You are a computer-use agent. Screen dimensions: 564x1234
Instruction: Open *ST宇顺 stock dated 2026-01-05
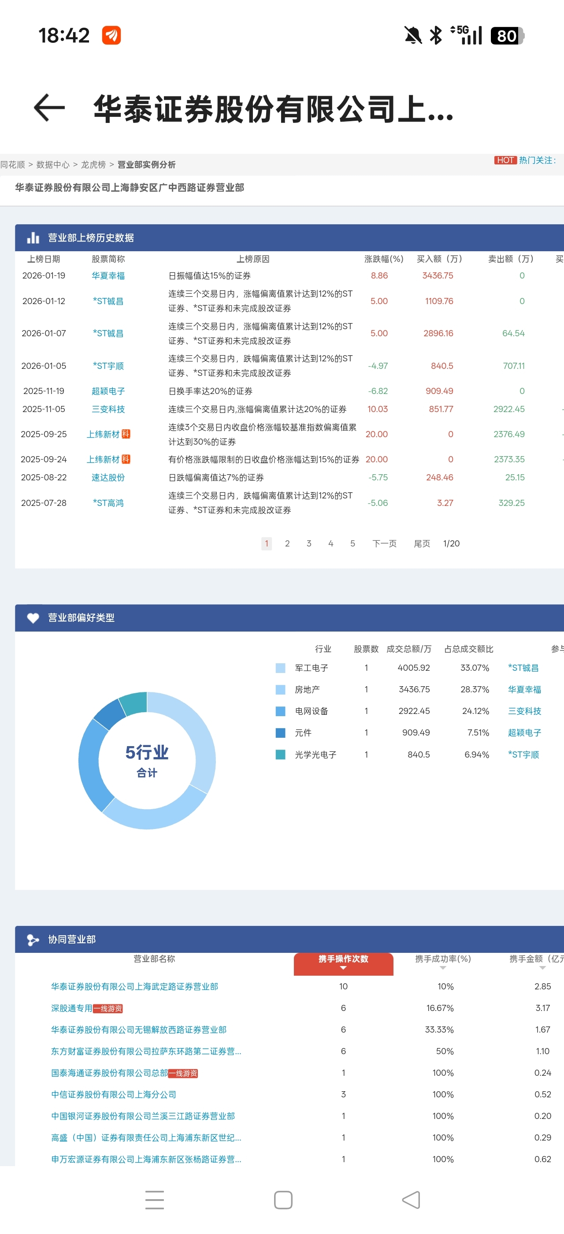pyautogui.click(x=108, y=365)
